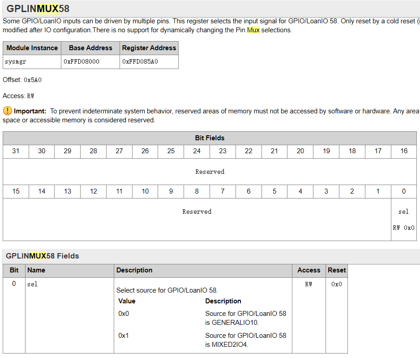Select the sysmgr module instance cell
This screenshot has width=420, height=358.
pyautogui.click(x=32, y=62)
